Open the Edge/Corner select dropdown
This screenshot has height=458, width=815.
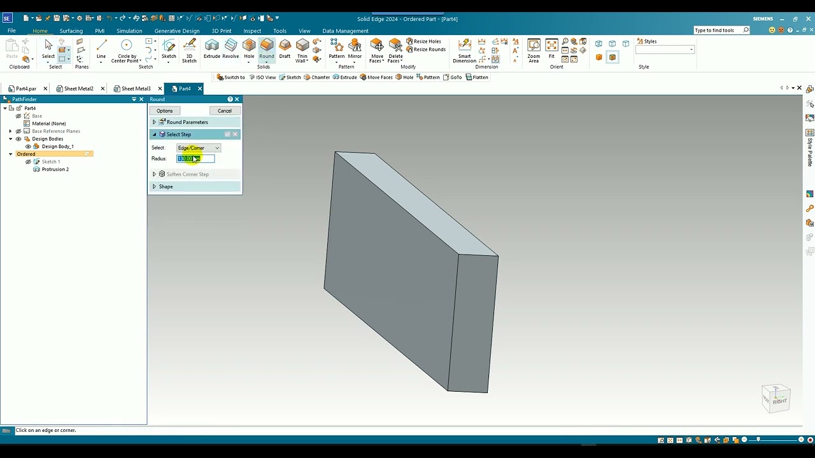[199, 148]
